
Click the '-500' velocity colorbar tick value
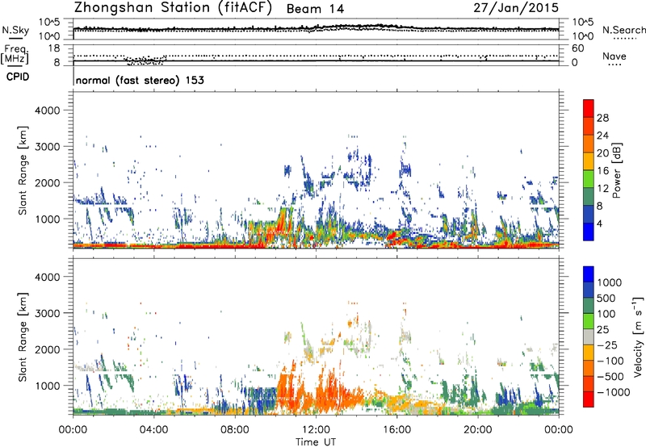[610, 377]
